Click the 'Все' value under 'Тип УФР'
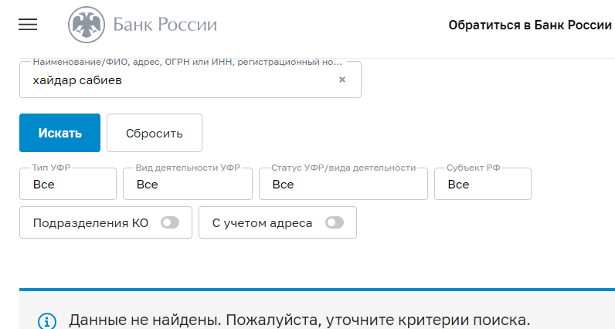This screenshot has height=329, width=615. [44, 185]
